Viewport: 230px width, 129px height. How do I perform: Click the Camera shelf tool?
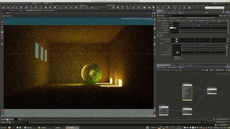point(109,8)
